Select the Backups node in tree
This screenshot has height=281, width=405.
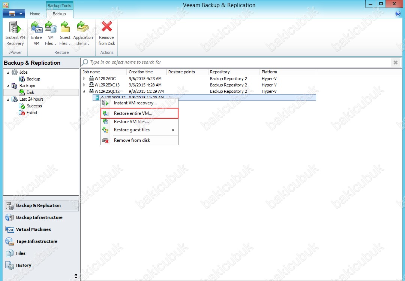[x=27, y=86]
